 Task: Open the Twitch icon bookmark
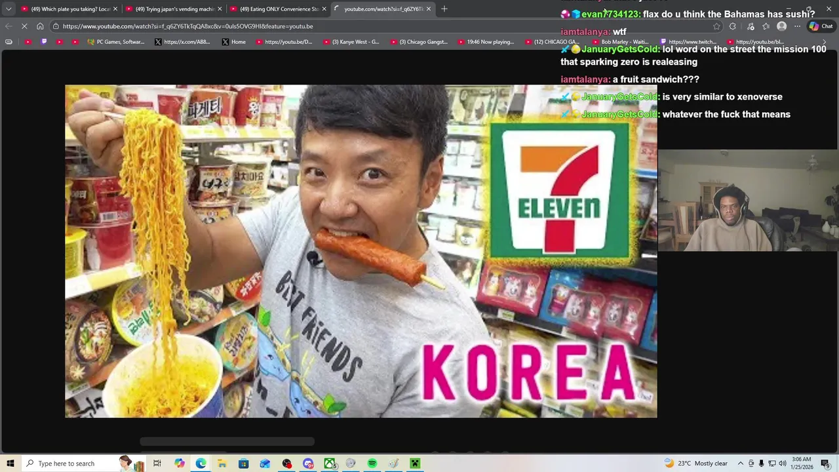coord(44,42)
